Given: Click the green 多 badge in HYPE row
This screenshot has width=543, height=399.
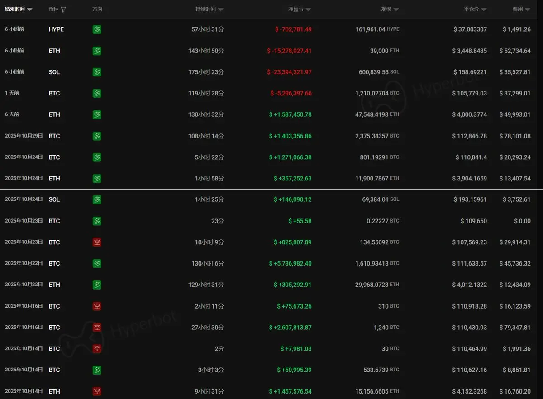Looking at the screenshot, I should [x=97, y=29].
